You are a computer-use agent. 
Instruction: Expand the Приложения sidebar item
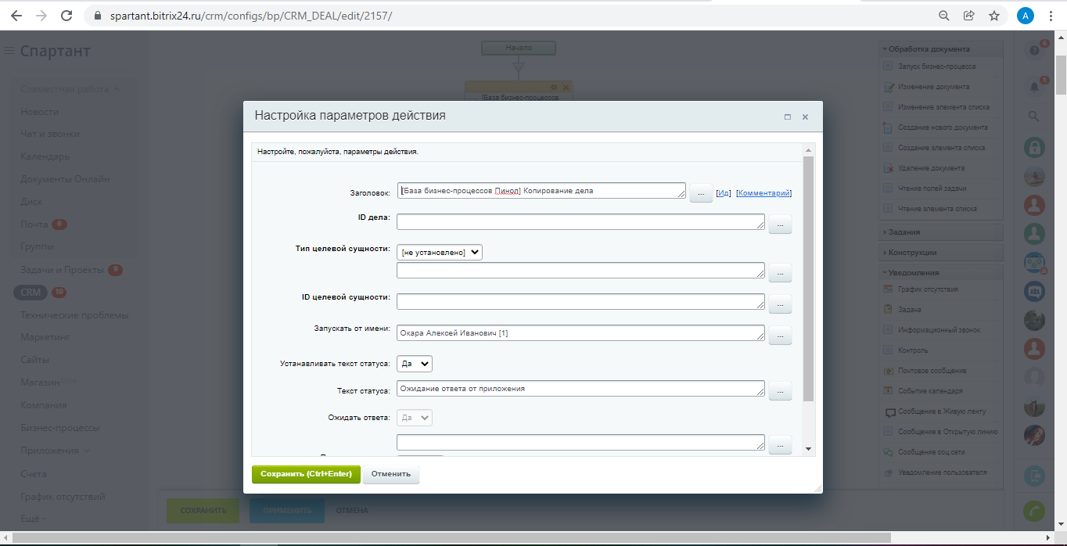[55, 451]
